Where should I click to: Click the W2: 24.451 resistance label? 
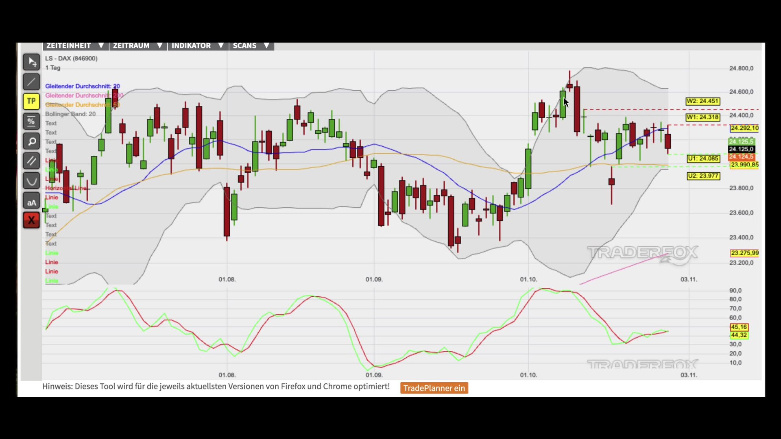(x=702, y=101)
